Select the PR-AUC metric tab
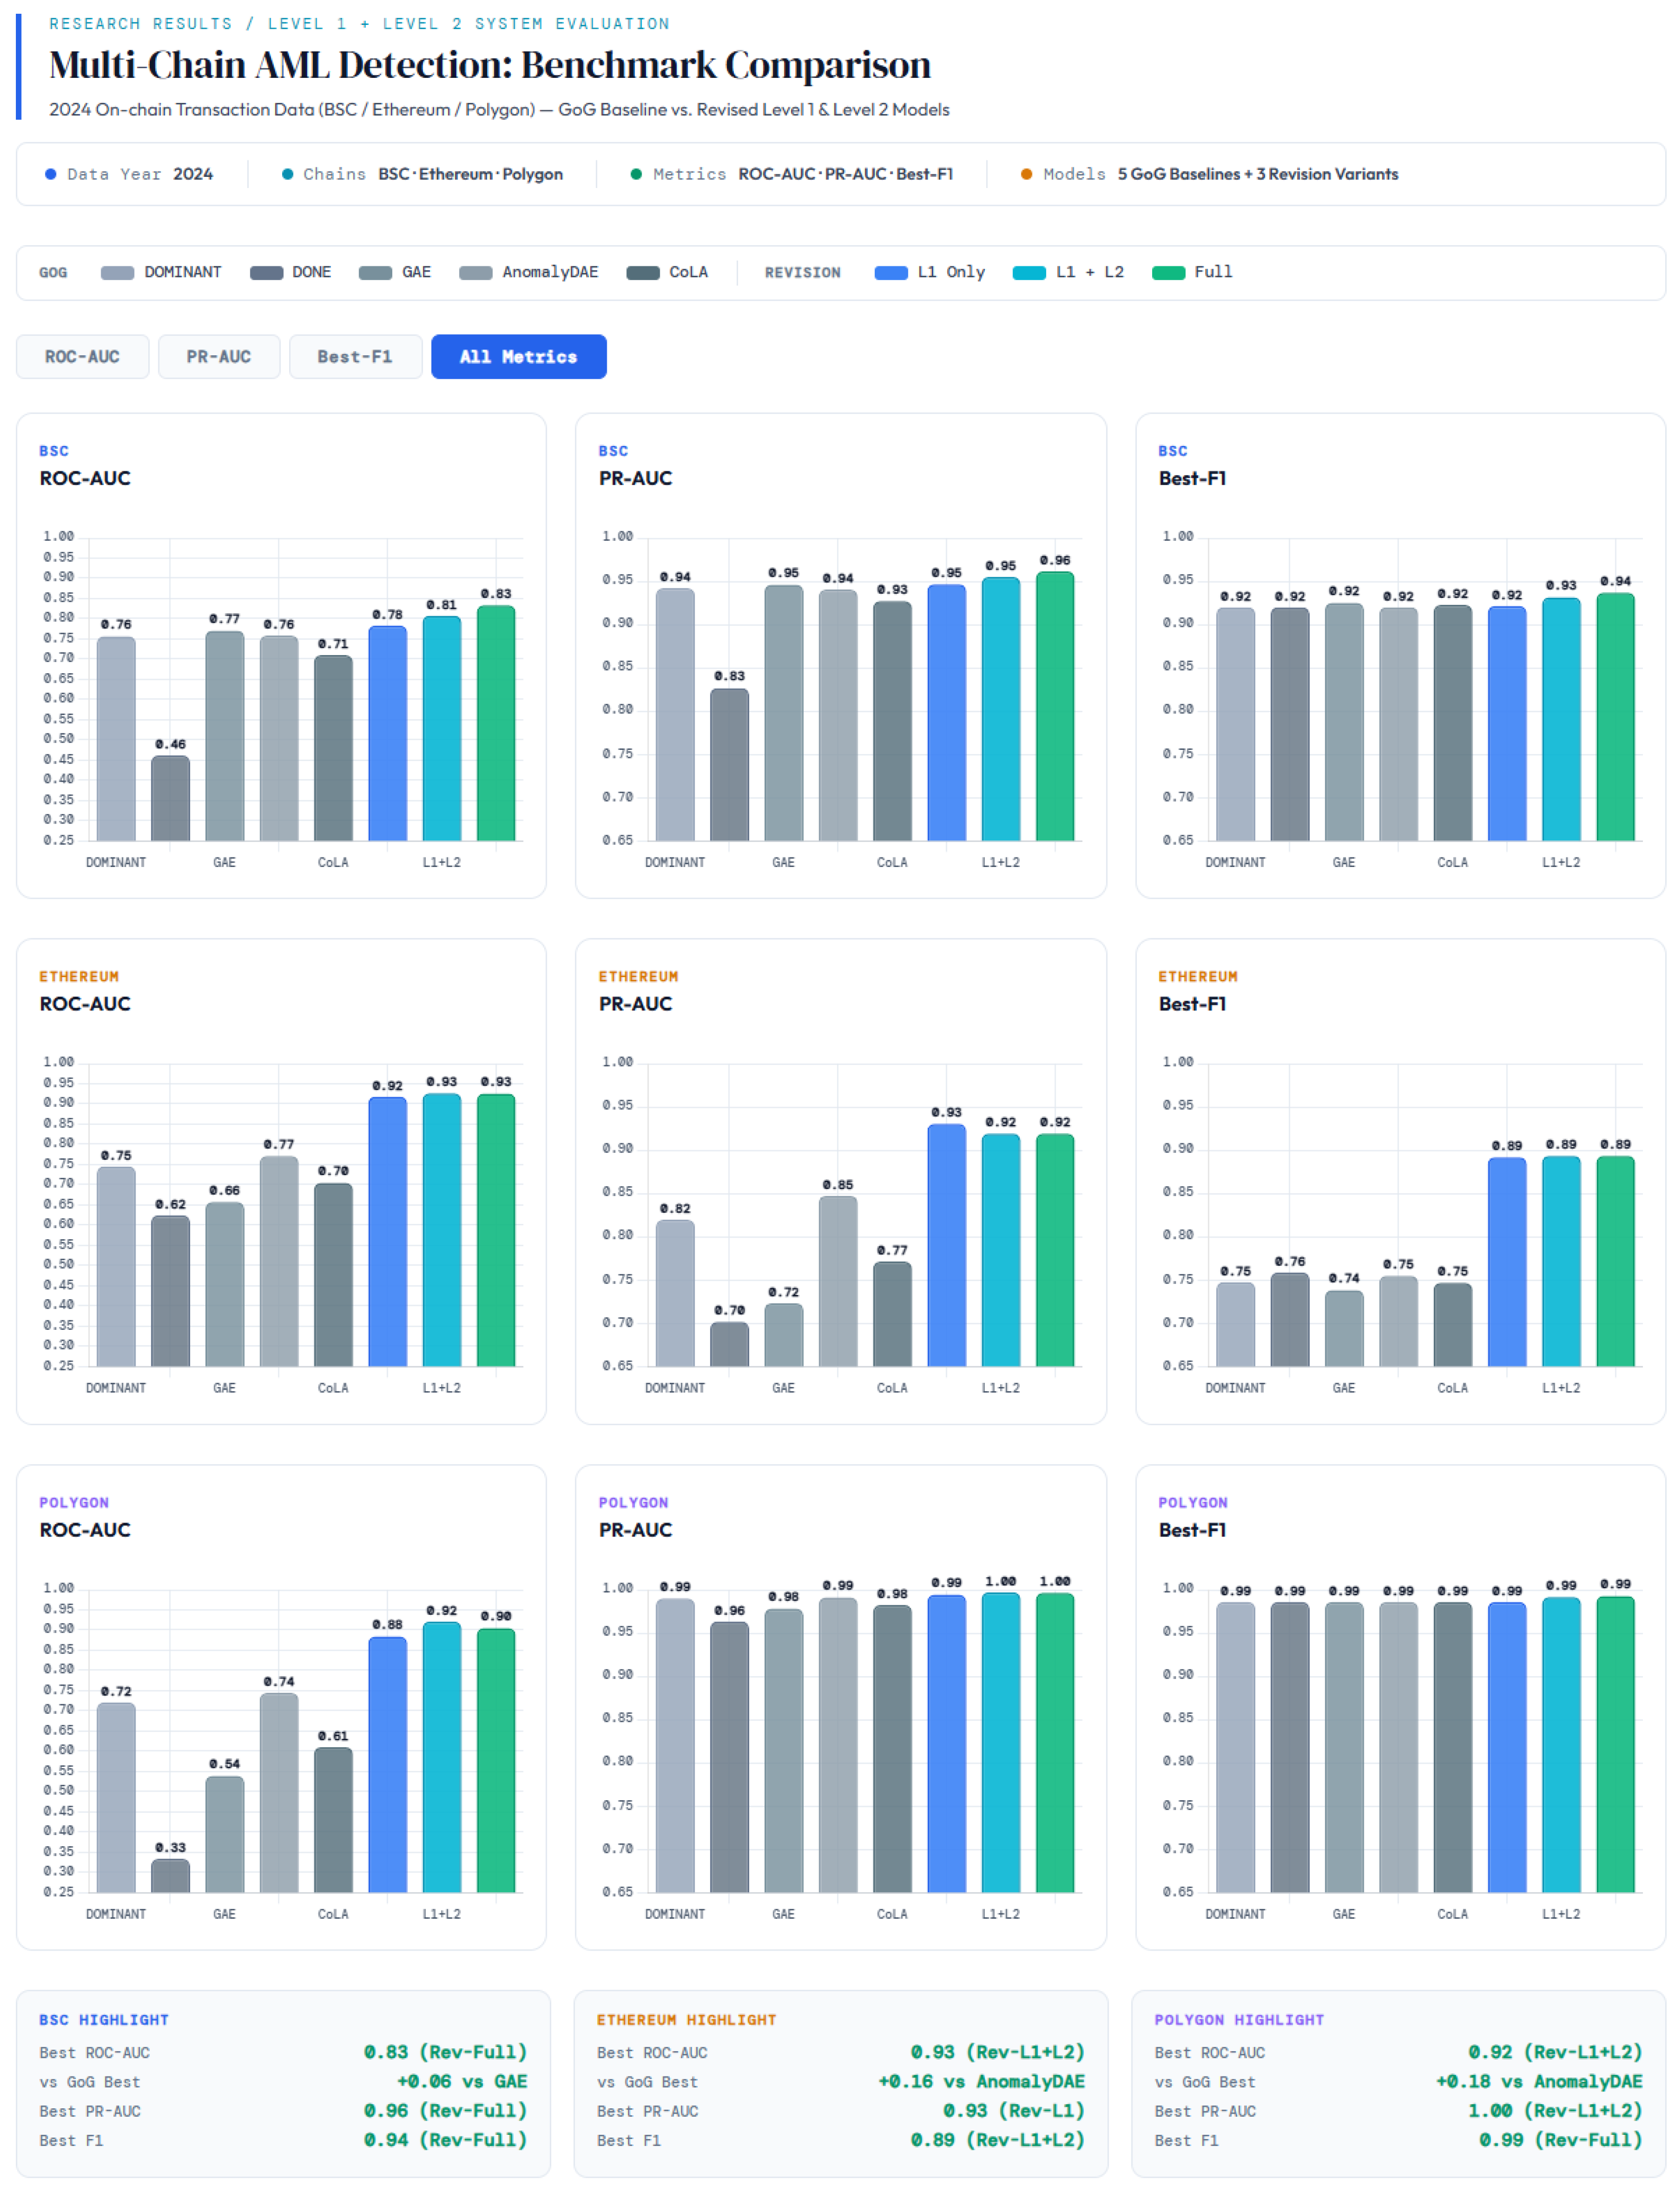Screen dimensions: 1680x2192 [x=218, y=356]
